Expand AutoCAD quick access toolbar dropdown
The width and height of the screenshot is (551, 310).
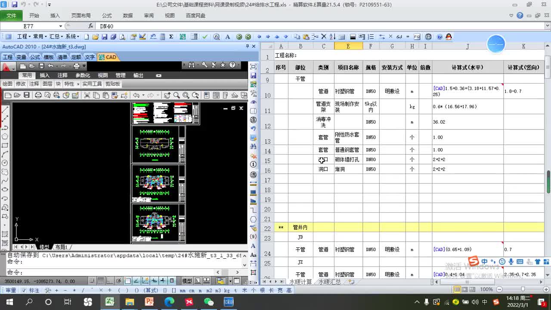[x=84, y=66]
